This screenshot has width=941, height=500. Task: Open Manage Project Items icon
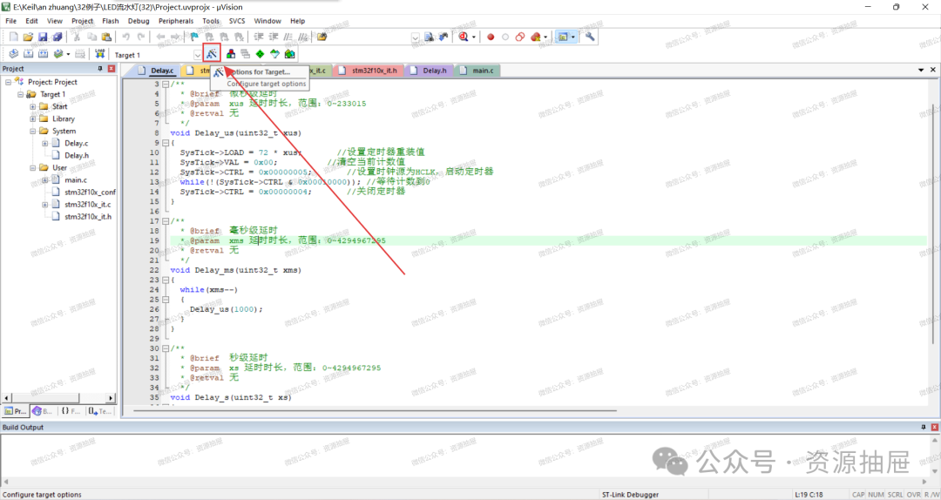(230, 54)
